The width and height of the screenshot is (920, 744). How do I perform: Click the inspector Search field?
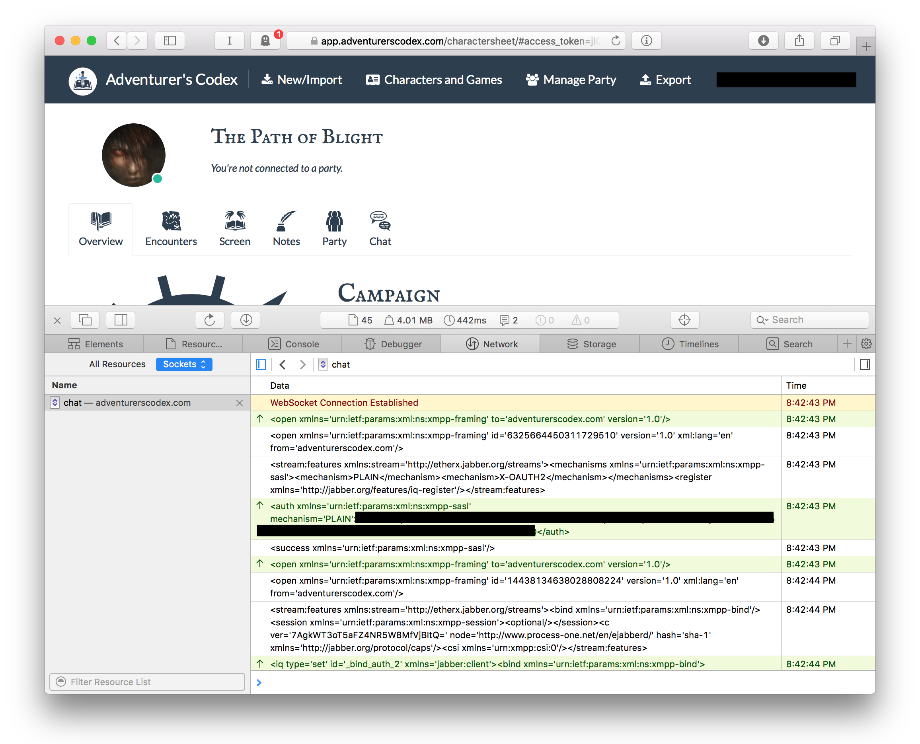pos(809,320)
